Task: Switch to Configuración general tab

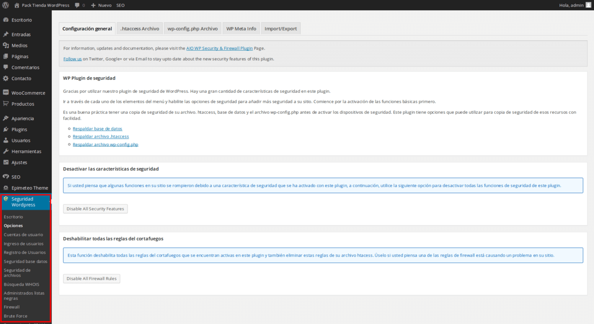Action: (87, 29)
